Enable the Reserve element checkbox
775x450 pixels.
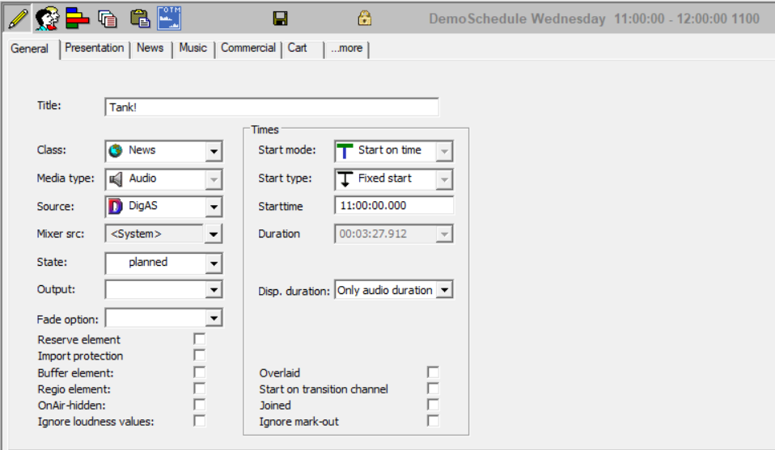coord(199,339)
